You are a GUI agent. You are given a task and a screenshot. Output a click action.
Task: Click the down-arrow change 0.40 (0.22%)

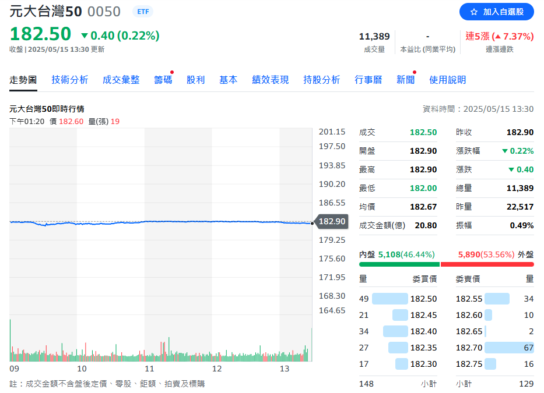120,36
